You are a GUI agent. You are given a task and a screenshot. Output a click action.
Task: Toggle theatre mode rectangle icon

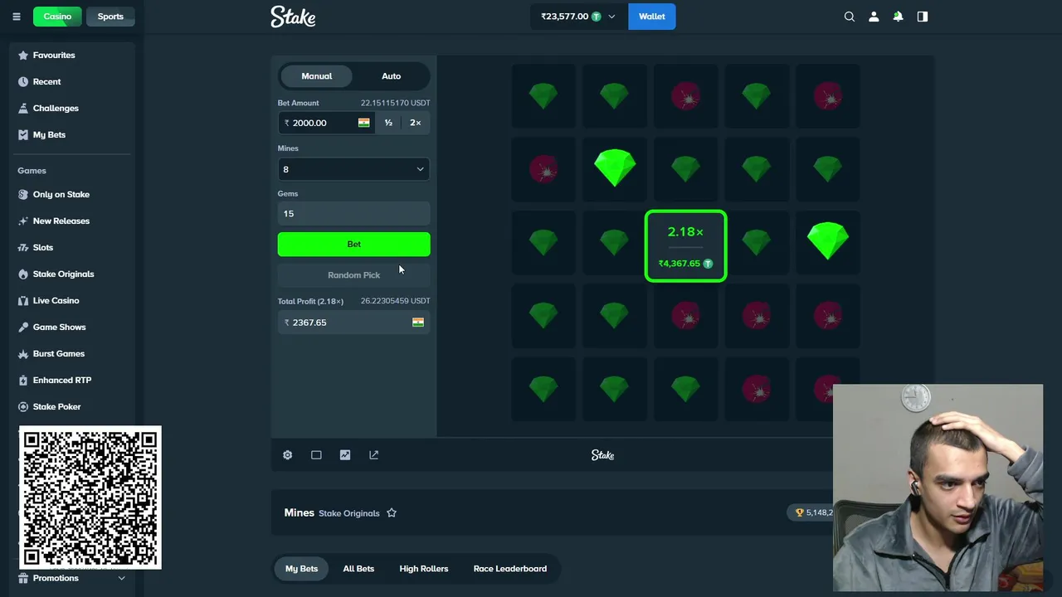(x=316, y=454)
